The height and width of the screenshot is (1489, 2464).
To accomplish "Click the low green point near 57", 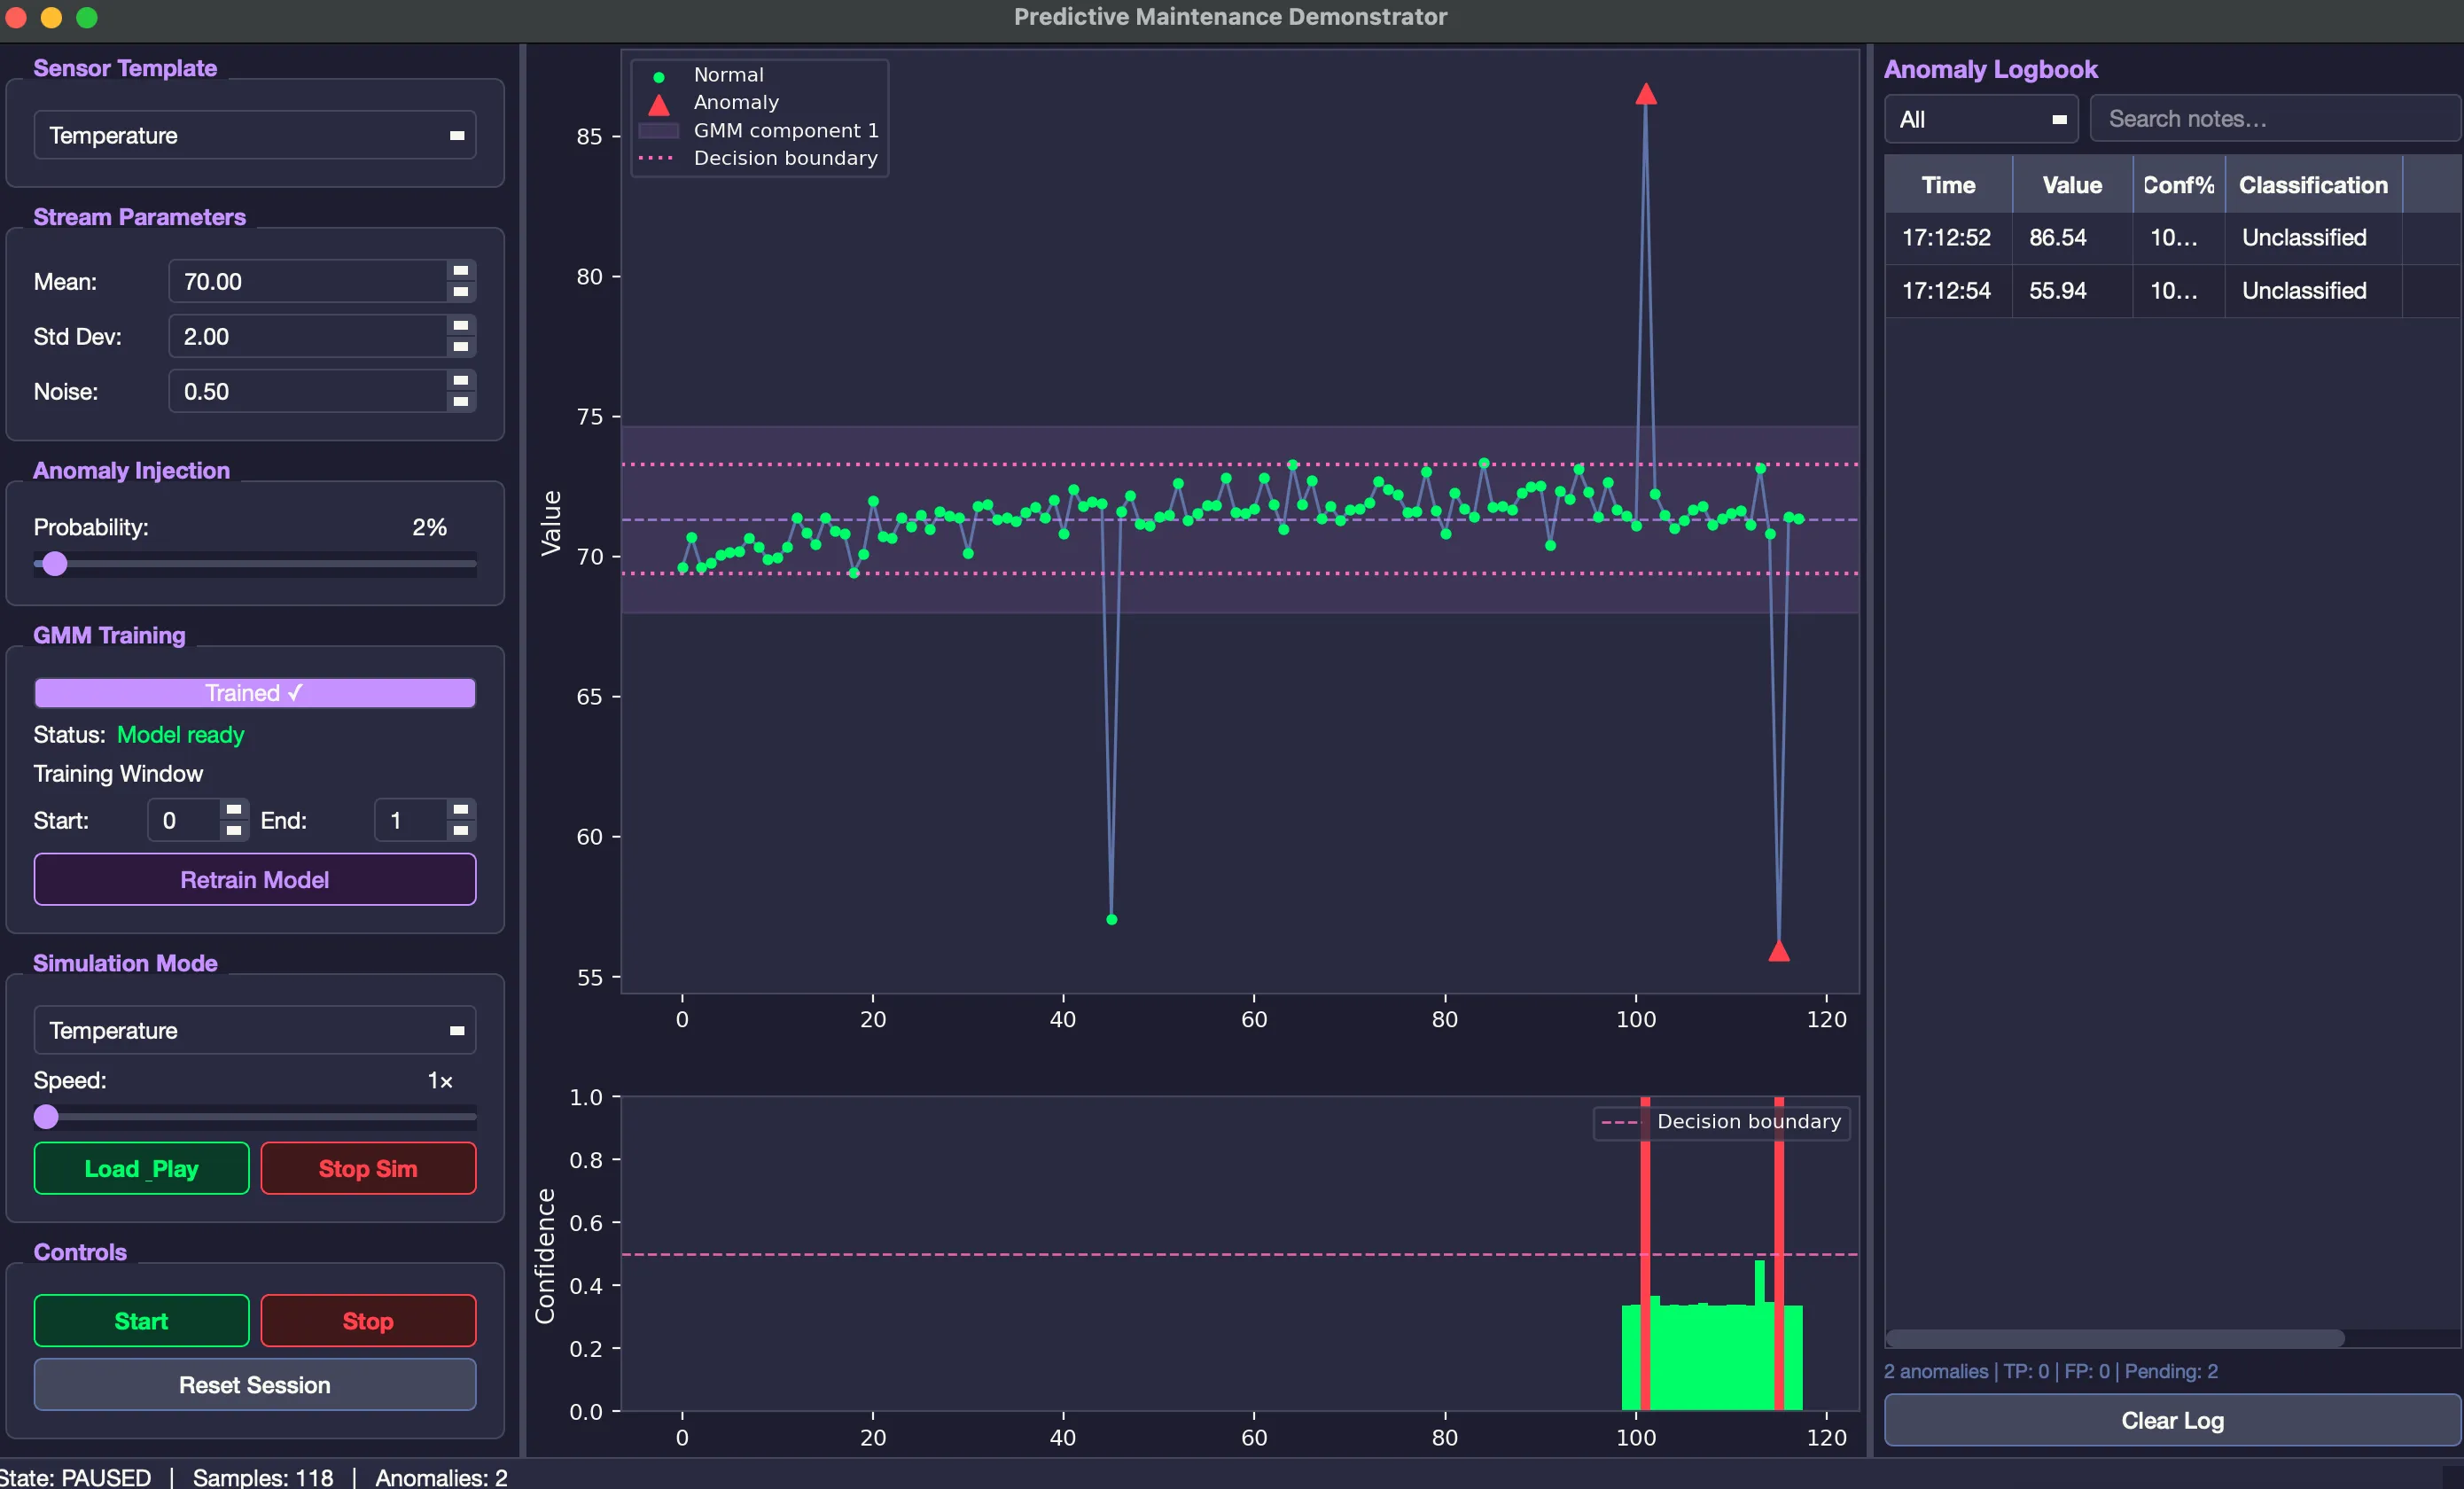I will pyautogui.click(x=1111, y=919).
